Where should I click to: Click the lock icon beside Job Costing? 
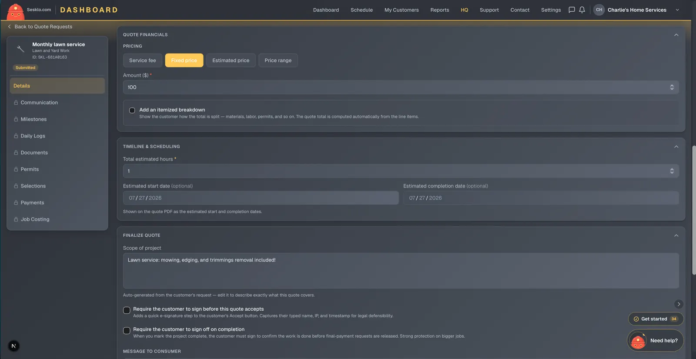[16, 219]
